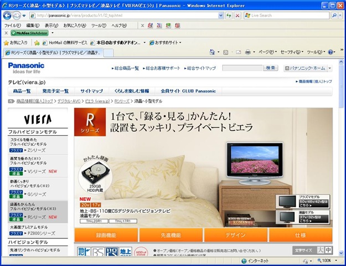Select the サイトマップ navigation tab
346x266 pixels.
pos(91,91)
